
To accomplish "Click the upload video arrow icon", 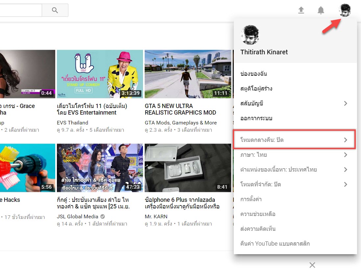I will [x=301, y=10].
